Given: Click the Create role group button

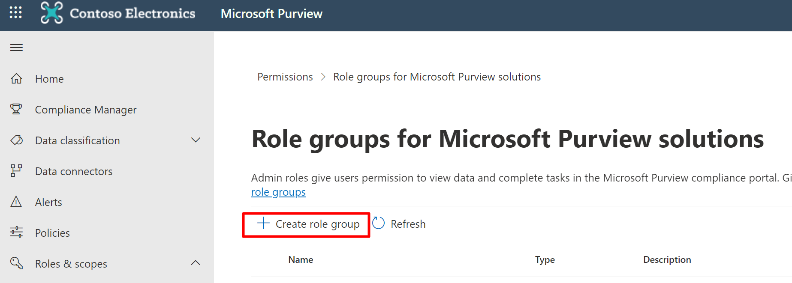Looking at the screenshot, I should (x=307, y=224).
